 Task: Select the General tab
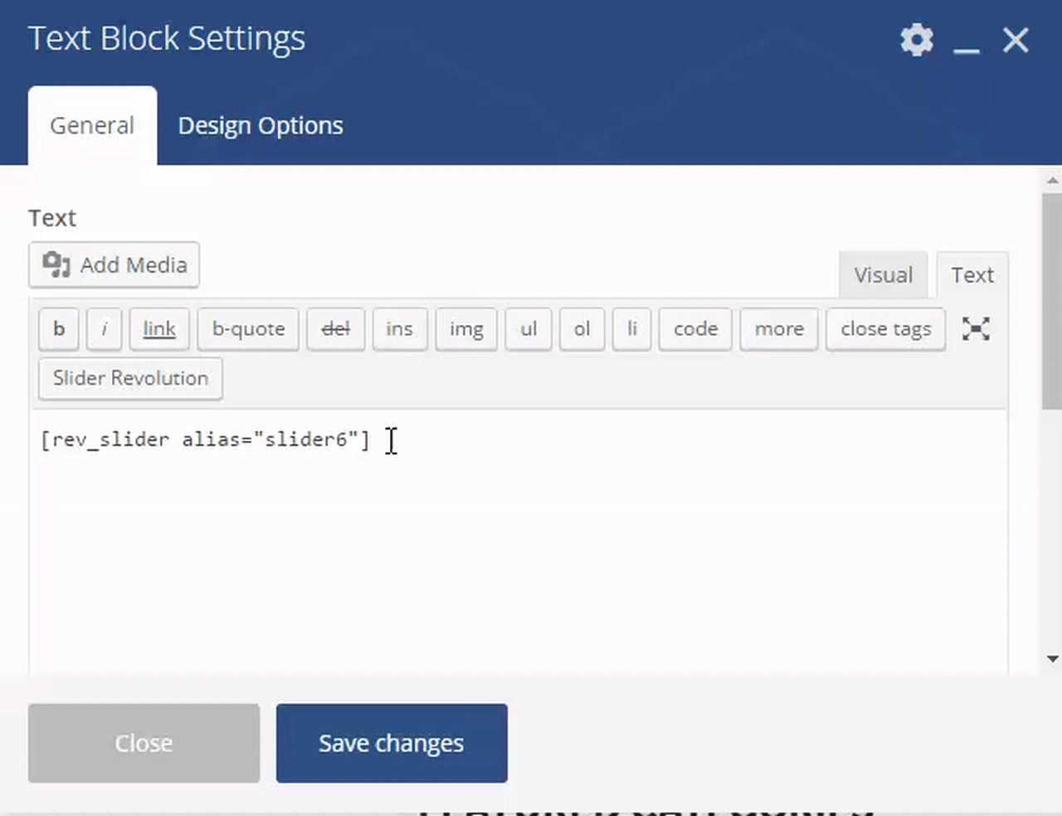pyautogui.click(x=92, y=126)
